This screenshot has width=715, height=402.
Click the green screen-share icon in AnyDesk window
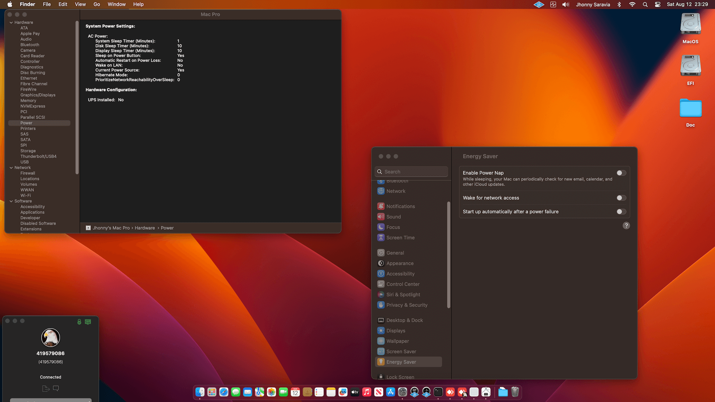(88, 322)
